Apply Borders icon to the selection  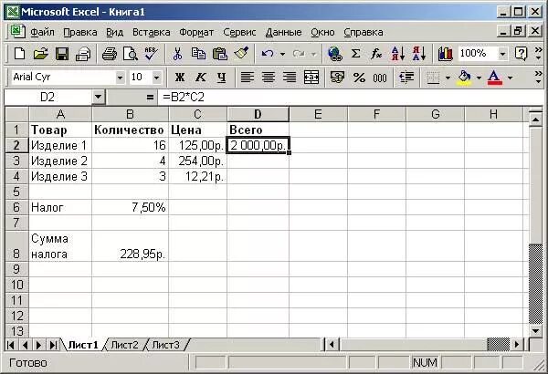pyautogui.click(x=433, y=78)
